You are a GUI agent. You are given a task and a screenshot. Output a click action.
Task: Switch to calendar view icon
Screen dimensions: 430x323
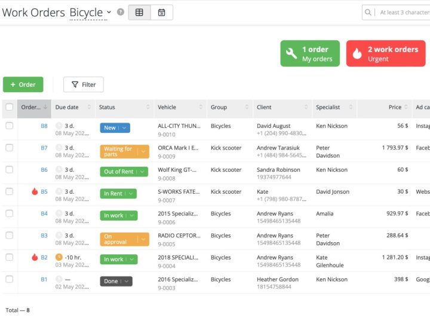[161, 13]
